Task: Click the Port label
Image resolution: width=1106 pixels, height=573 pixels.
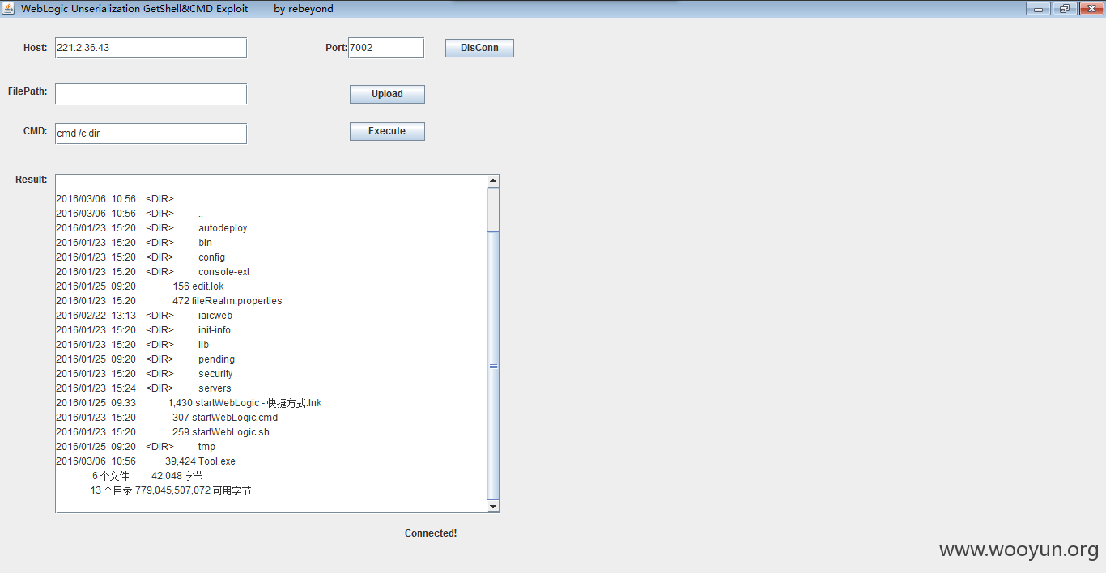Action: (x=336, y=48)
